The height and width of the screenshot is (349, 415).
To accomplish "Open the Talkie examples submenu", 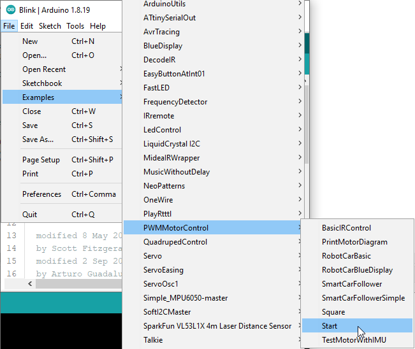I will tap(212, 340).
